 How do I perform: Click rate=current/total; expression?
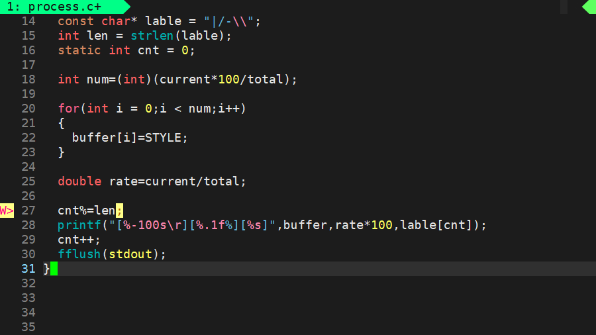coord(178,181)
